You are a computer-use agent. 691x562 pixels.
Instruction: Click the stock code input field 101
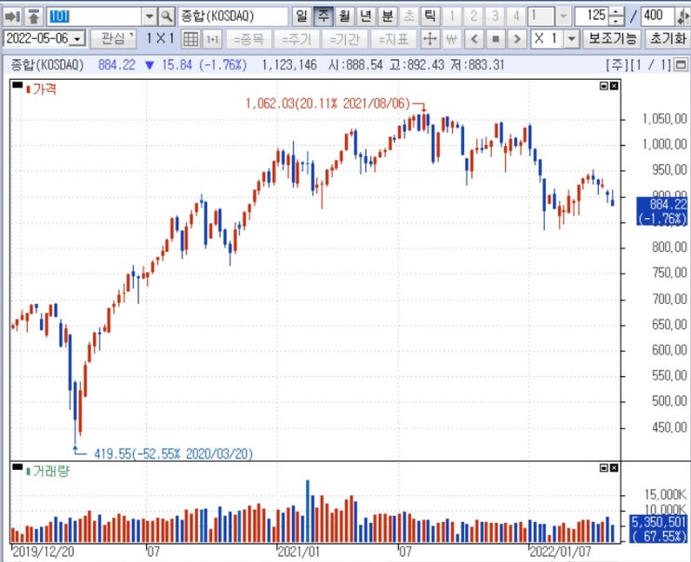point(95,17)
